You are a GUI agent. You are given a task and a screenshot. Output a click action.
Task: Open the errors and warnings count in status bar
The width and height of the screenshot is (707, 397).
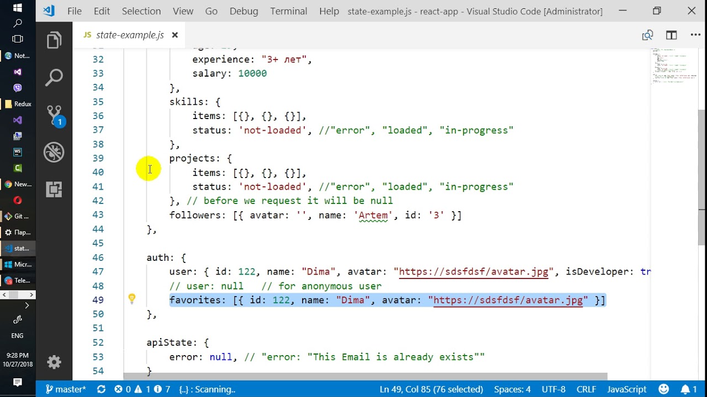(143, 389)
